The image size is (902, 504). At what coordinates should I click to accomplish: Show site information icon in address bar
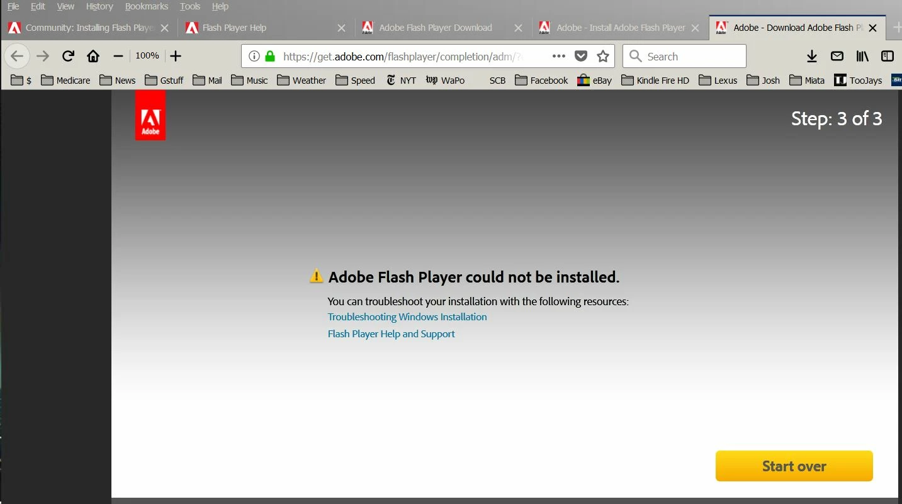(254, 56)
